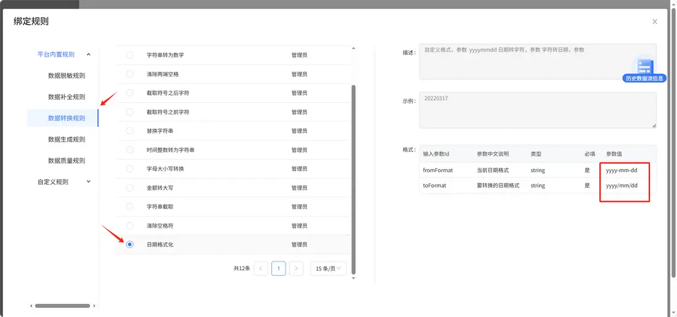Click the 日期格式化 rule name
Screen dimensions: 677x317
(160, 244)
